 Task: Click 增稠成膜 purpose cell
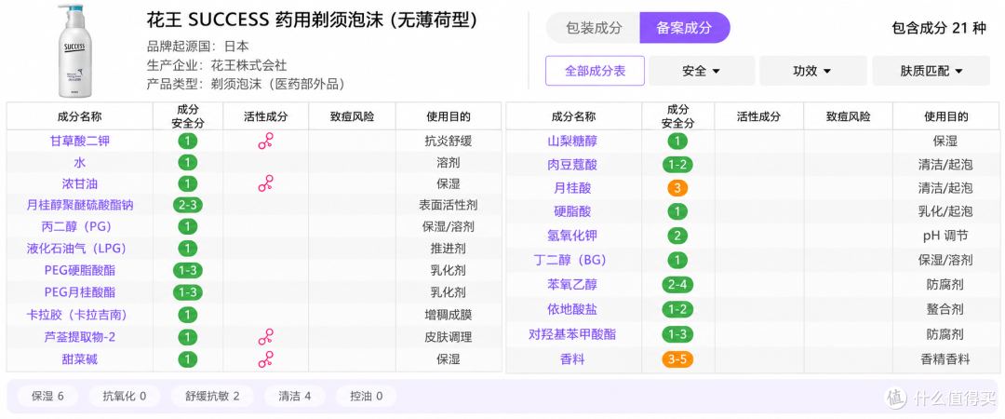point(449,315)
